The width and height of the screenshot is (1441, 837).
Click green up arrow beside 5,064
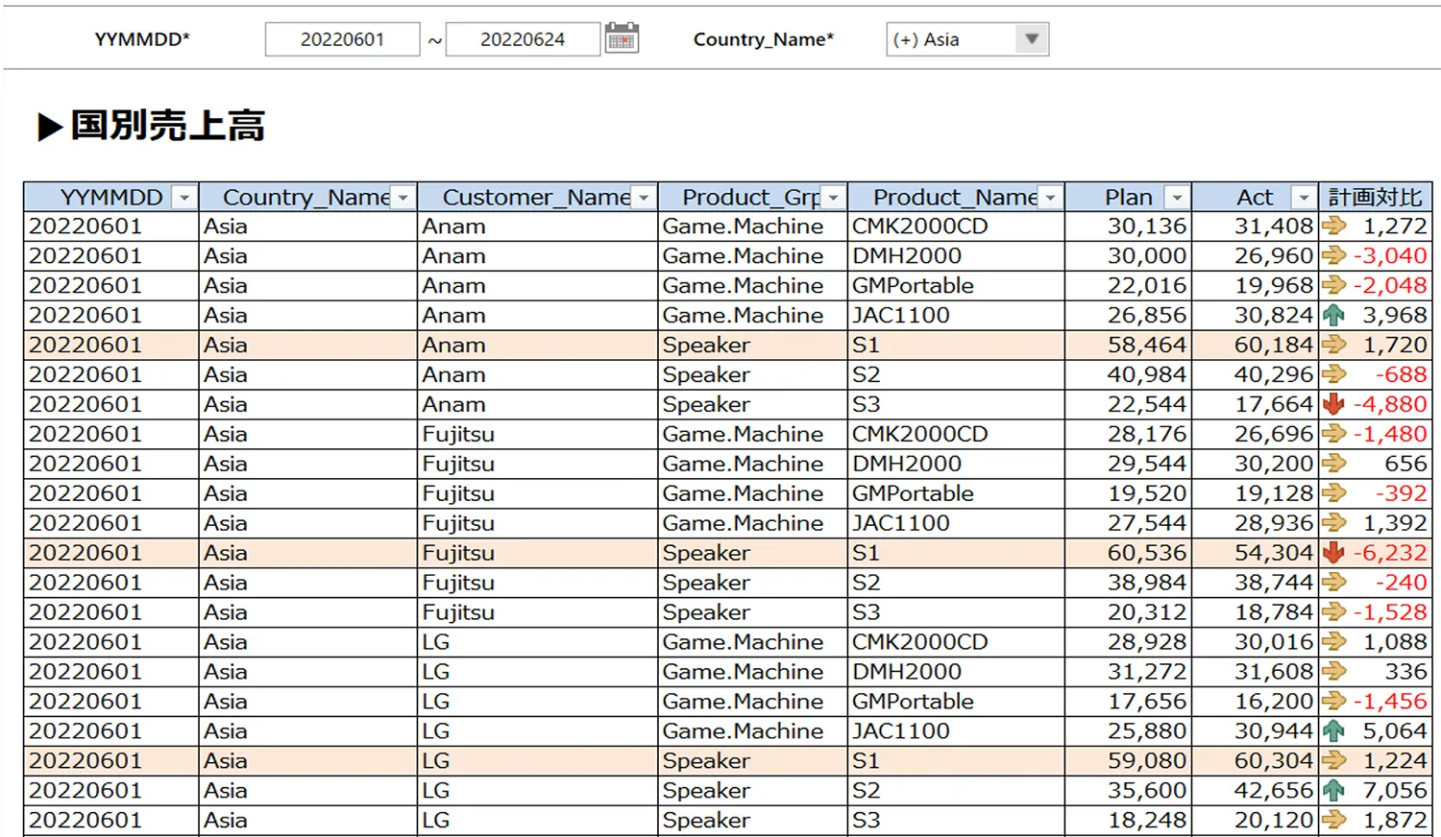1333,731
